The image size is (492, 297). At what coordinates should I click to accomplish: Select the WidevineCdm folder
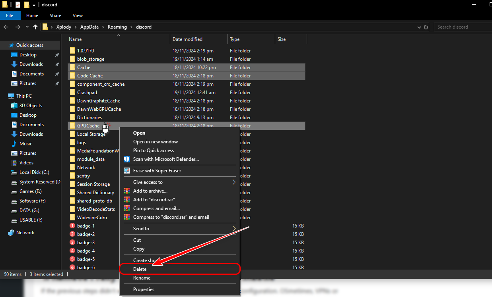(x=92, y=218)
